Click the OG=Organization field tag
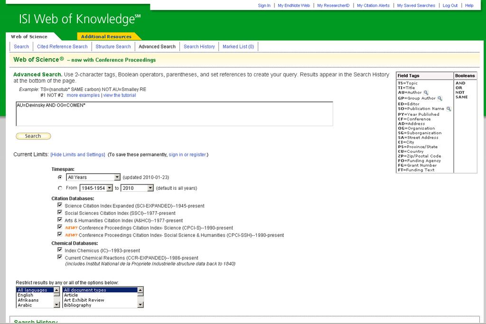This screenshot has width=486, height=324. [x=416, y=128]
